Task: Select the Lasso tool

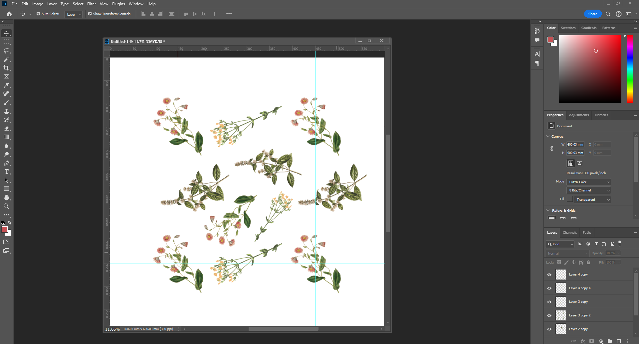Action: [x=6, y=51]
